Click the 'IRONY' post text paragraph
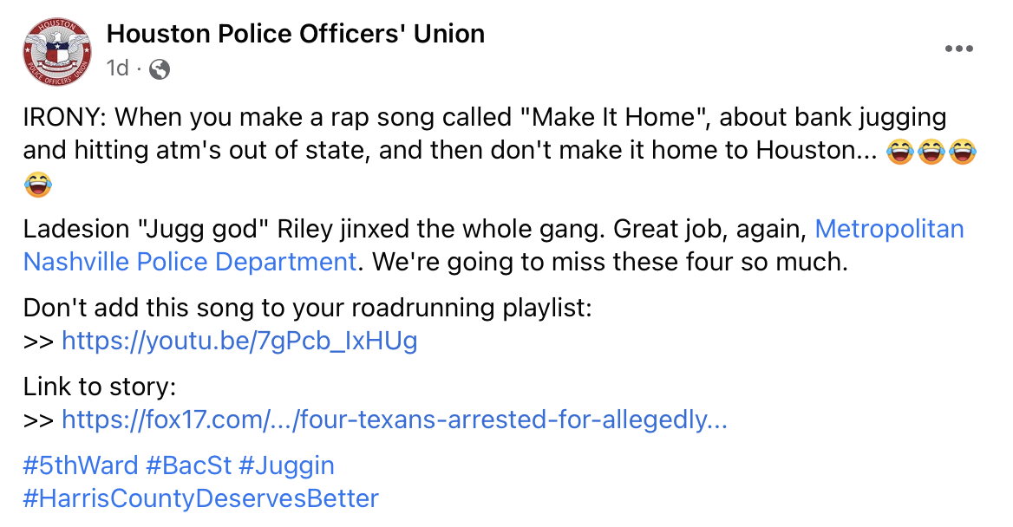The height and width of the screenshot is (527, 1013). pyautogui.click(x=500, y=151)
